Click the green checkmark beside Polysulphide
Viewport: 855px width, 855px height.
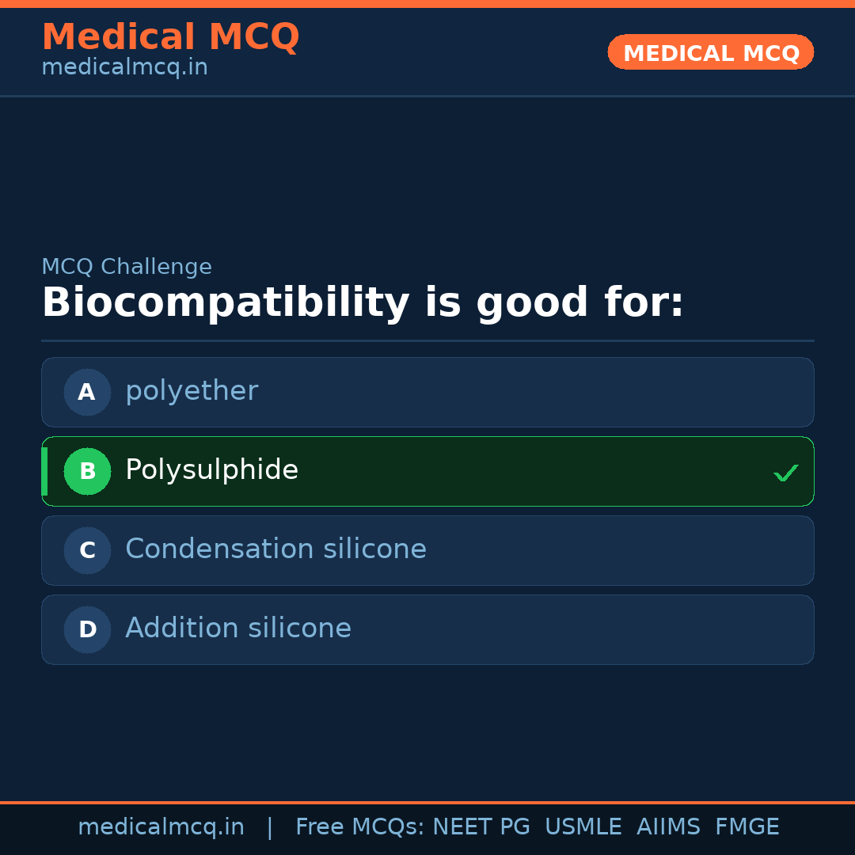pos(785,473)
